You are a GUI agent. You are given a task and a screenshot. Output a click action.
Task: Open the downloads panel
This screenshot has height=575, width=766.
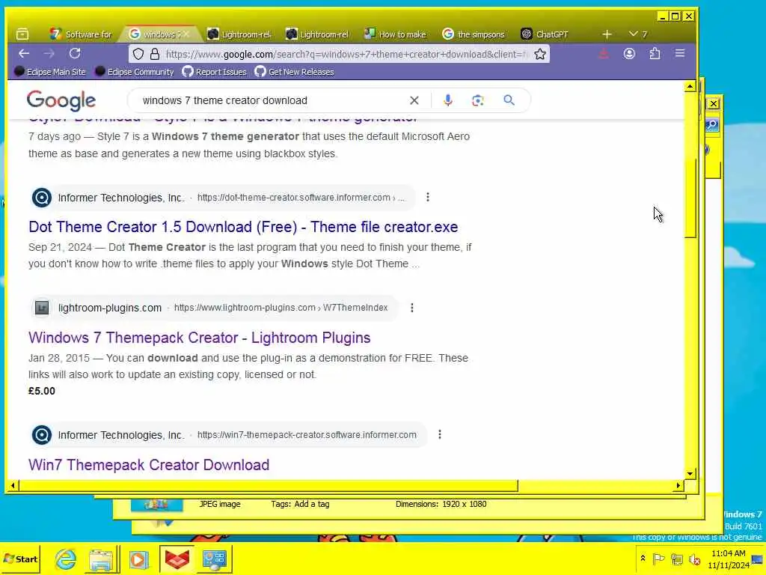pos(604,54)
